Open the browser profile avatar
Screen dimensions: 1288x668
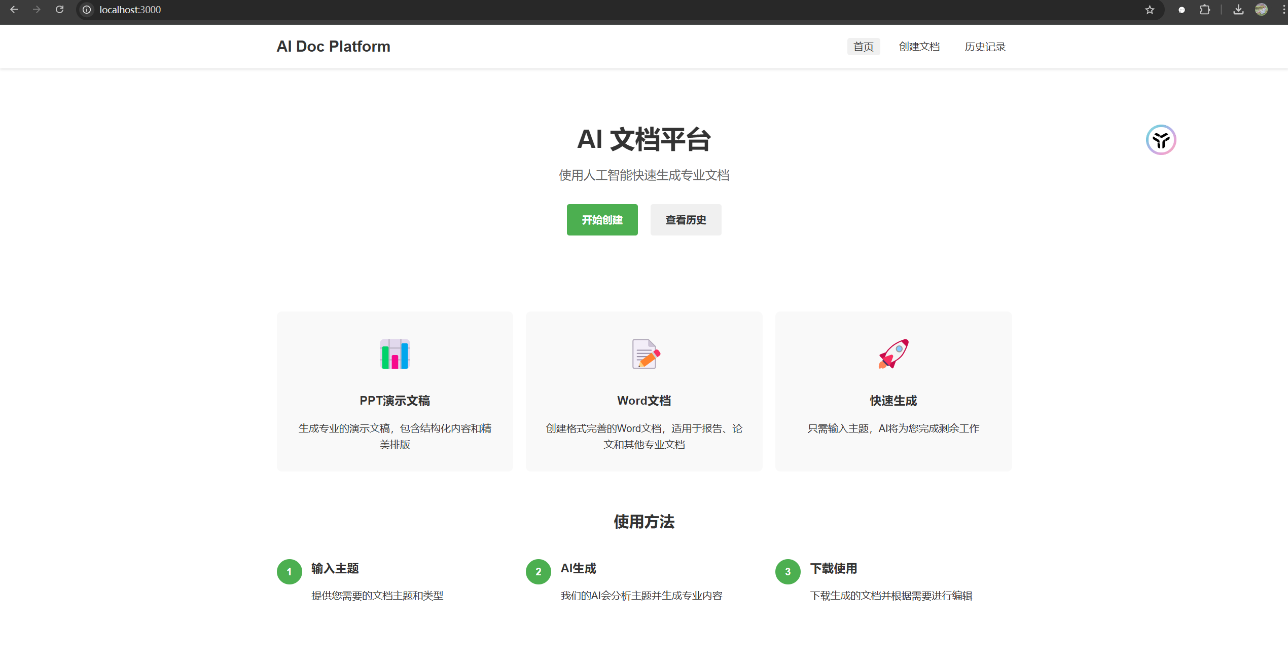coord(1261,10)
